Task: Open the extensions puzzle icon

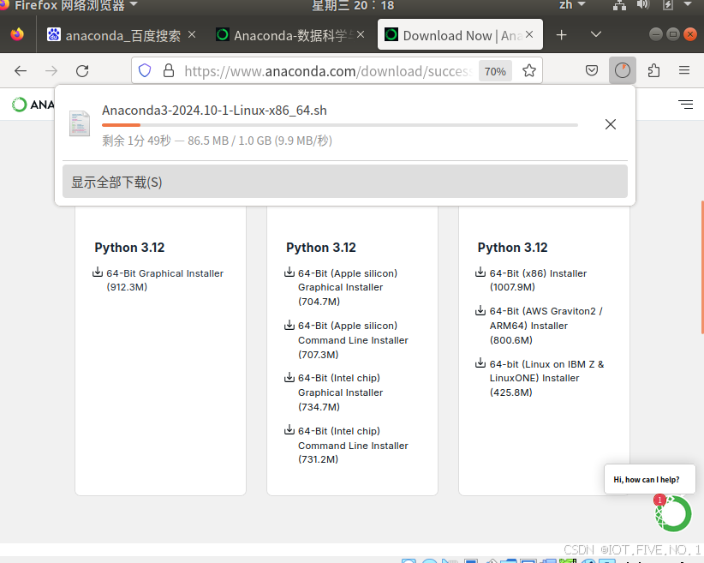Action: pyautogui.click(x=653, y=70)
